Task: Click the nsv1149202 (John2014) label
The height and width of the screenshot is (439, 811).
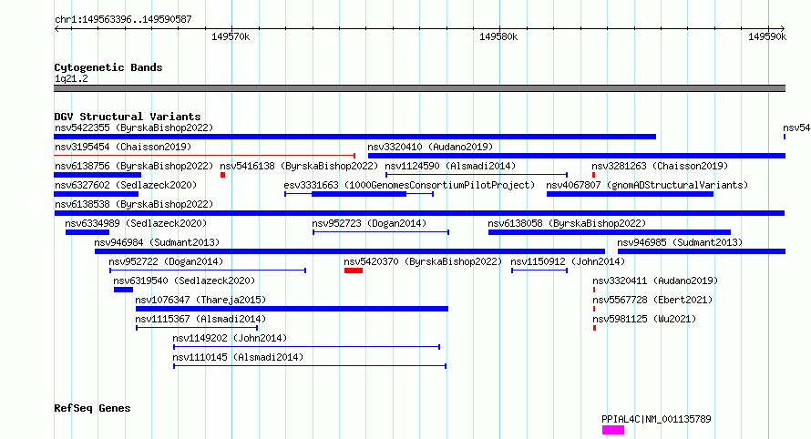Action: coord(230,338)
